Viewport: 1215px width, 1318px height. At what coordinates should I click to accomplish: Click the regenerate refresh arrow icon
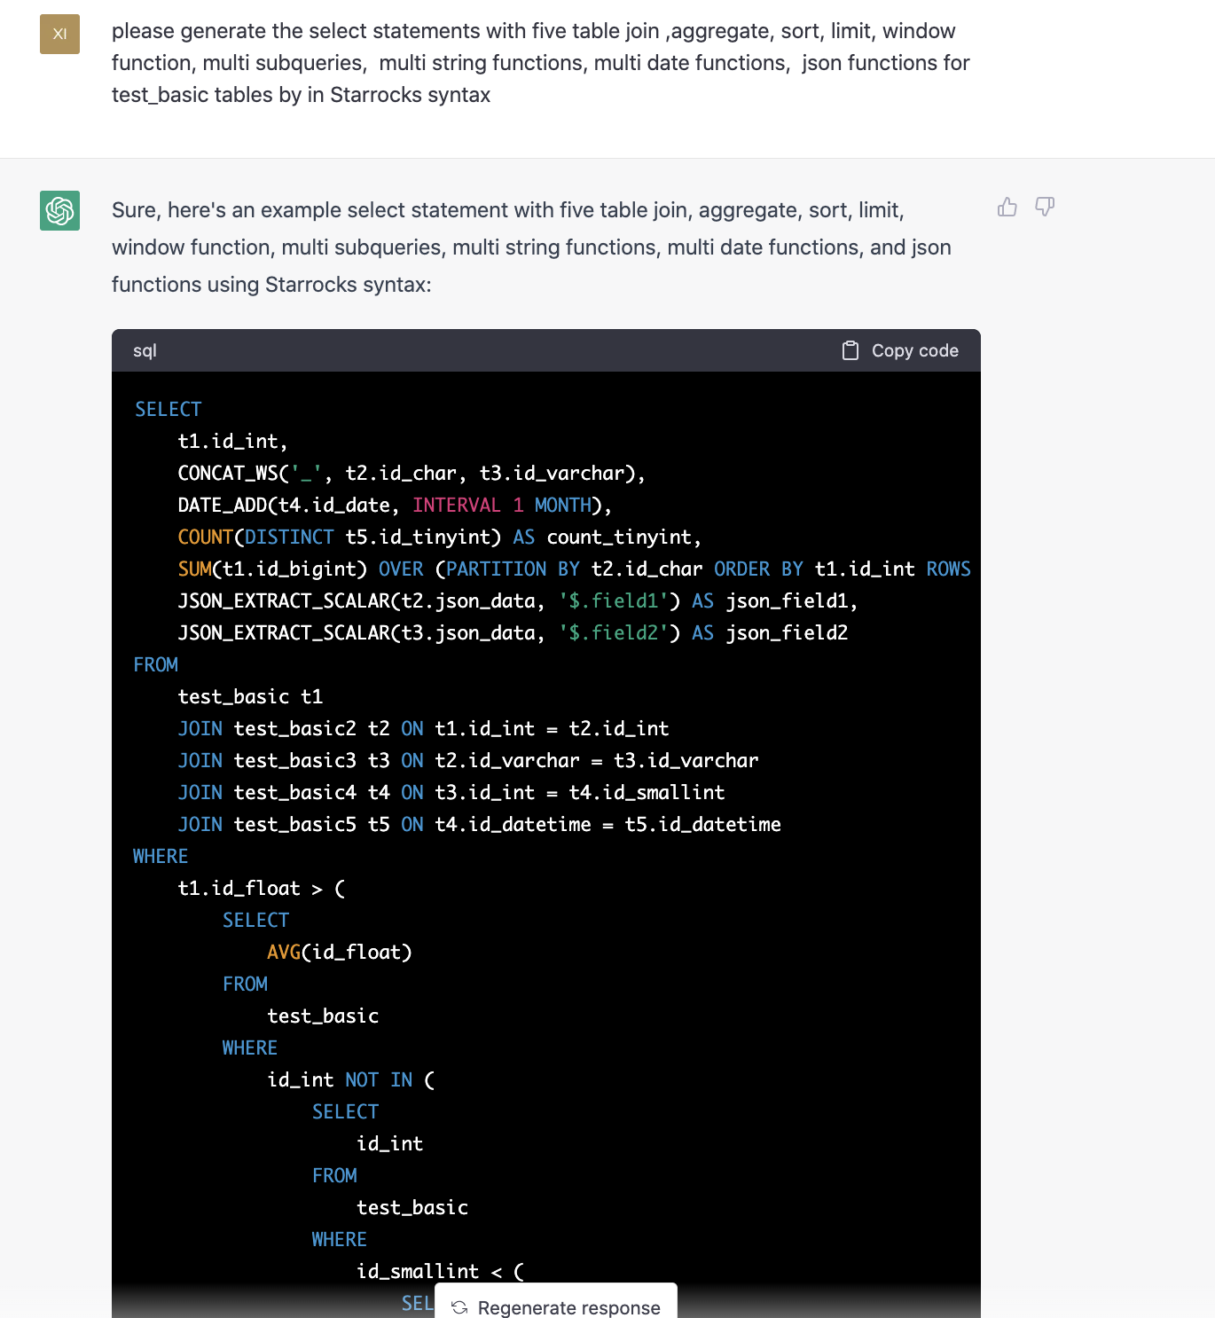(x=458, y=1307)
